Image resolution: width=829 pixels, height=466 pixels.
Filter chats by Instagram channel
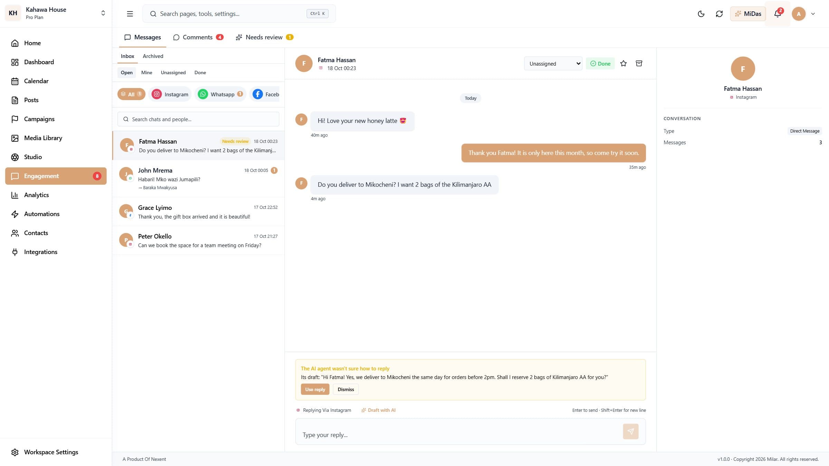[x=170, y=94]
